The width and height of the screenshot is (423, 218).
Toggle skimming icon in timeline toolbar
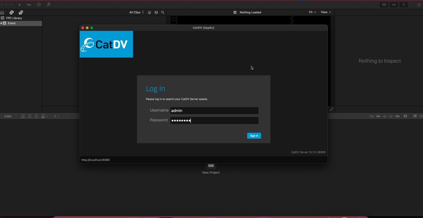tap(378, 116)
